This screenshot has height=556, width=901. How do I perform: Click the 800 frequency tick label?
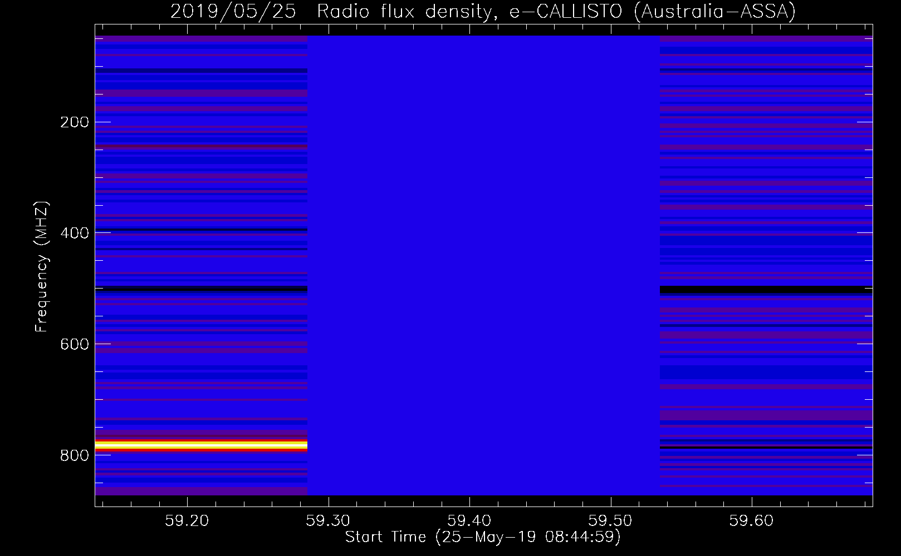coord(75,455)
